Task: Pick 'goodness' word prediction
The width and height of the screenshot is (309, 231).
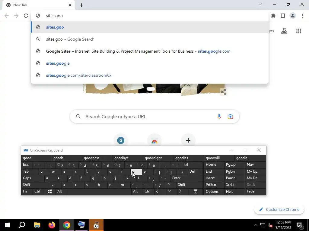Action: click(x=97, y=158)
